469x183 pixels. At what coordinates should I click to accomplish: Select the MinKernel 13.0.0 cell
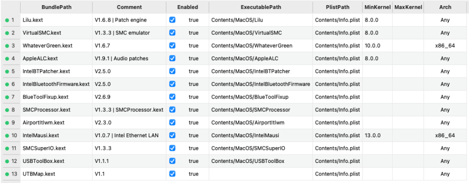pyautogui.click(x=378, y=135)
